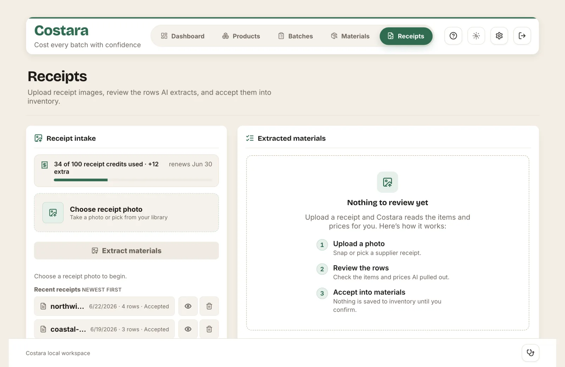Image resolution: width=565 pixels, height=367 pixels.
Task: Go to the Products tab
Action: coord(241,36)
